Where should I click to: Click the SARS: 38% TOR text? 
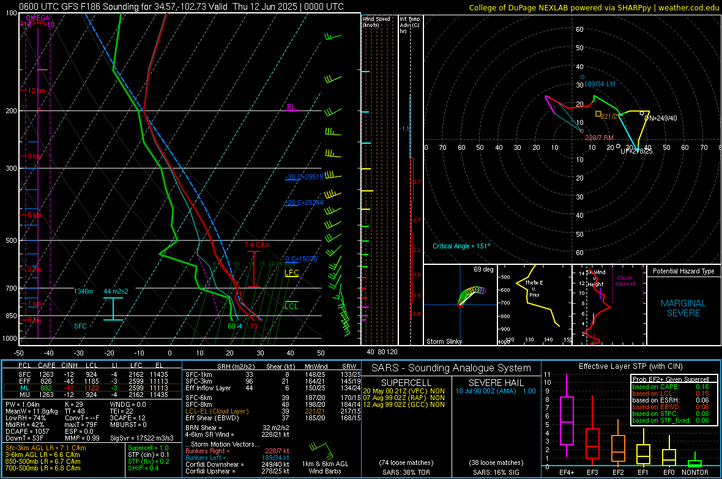[406, 472]
